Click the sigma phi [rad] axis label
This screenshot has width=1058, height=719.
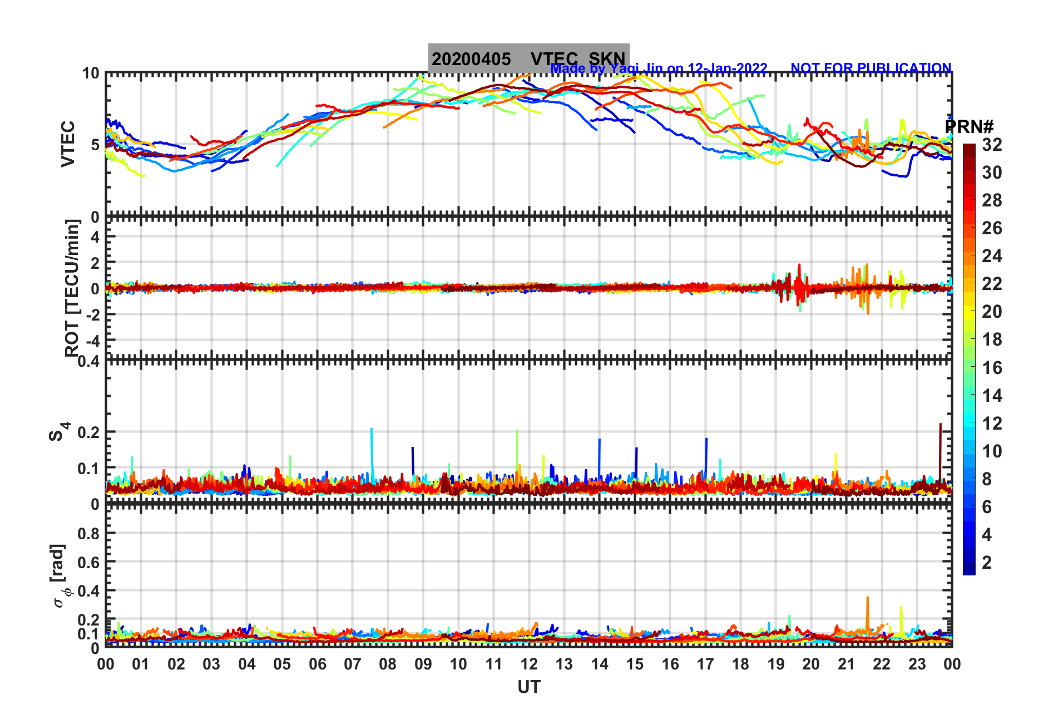(x=60, y=576)
